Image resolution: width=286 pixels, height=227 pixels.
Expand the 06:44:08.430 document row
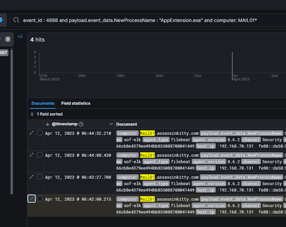click(x=32, y=155)
